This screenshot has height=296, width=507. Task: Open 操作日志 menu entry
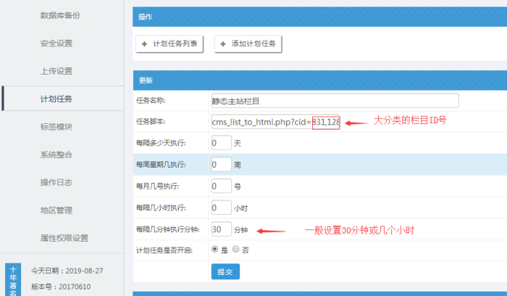[x=56, y=182]
